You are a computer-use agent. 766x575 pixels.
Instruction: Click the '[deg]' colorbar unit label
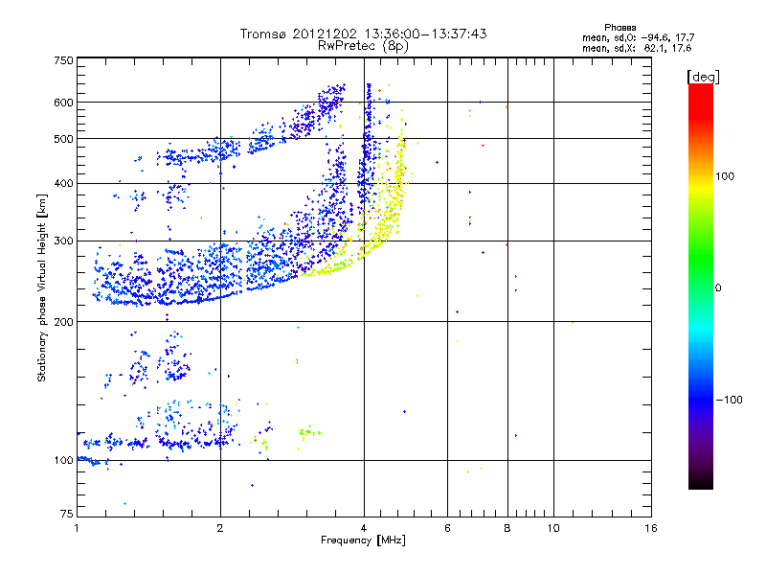point(703,77)
